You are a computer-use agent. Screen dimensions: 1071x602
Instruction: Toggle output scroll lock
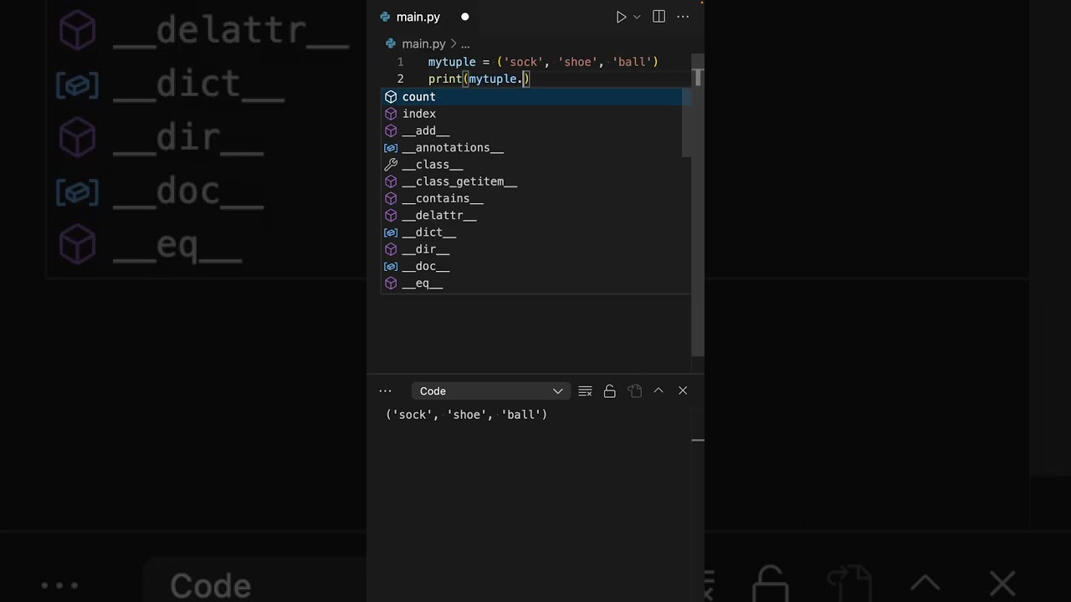pos(610,390)
